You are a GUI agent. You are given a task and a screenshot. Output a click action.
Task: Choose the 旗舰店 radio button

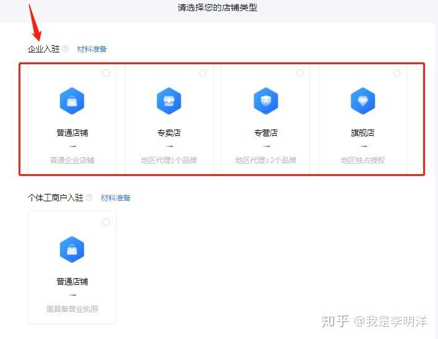[397, 73]
